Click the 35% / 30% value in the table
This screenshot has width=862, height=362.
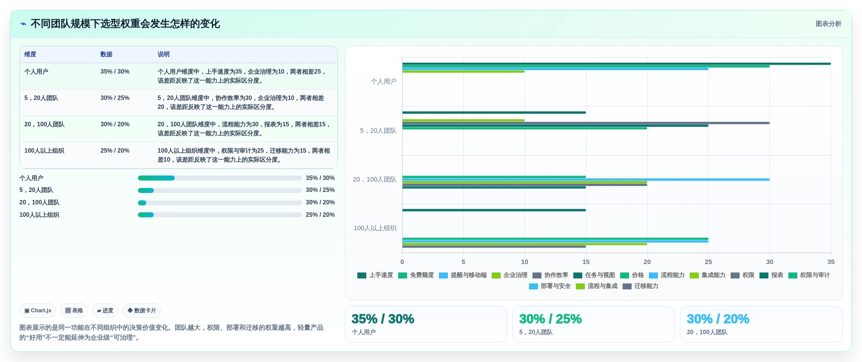point(115,72)
